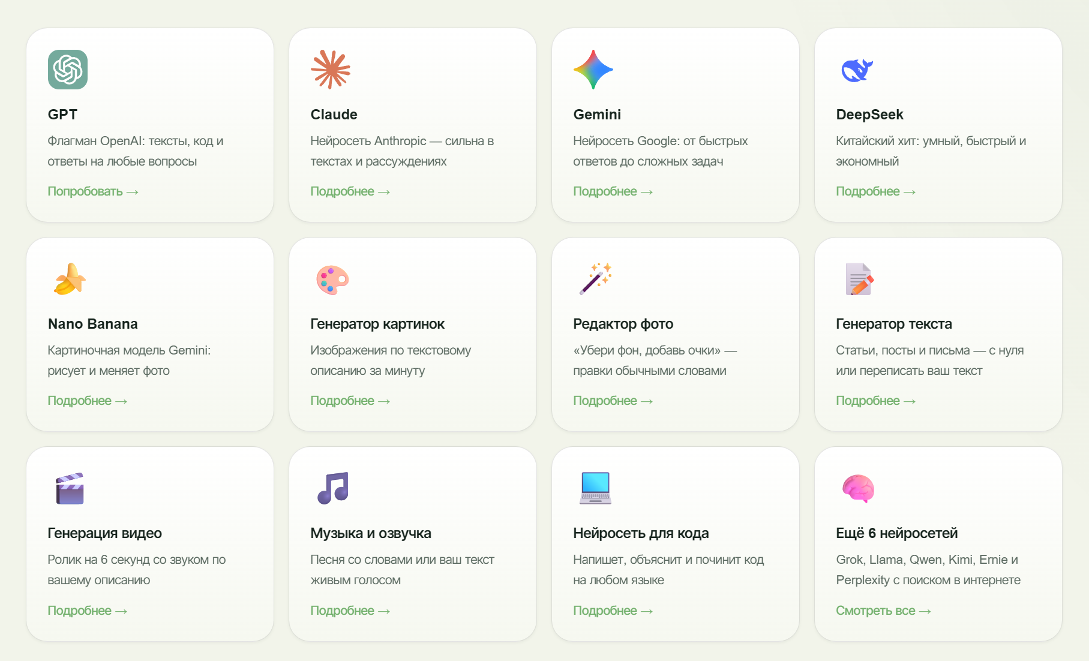Click the purple music notes icon
This screenshot has width=1089, height=661.
(x=333, y=488)
